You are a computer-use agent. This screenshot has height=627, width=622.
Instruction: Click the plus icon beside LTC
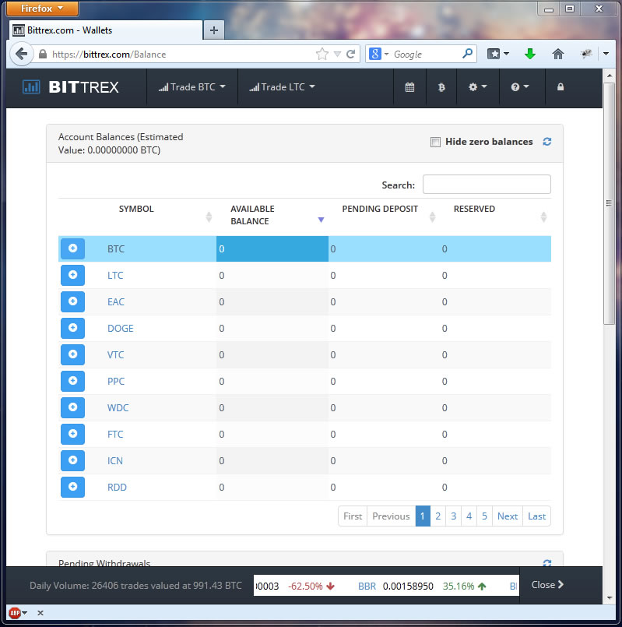pos(72,275)
